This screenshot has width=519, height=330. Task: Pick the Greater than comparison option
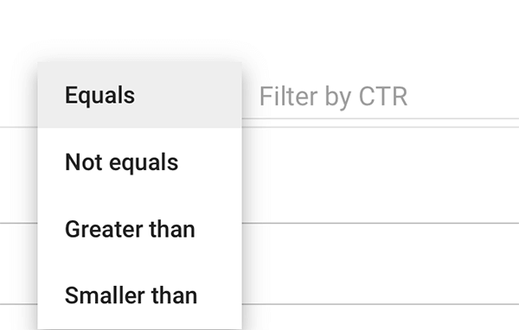(x=139, y=229)
